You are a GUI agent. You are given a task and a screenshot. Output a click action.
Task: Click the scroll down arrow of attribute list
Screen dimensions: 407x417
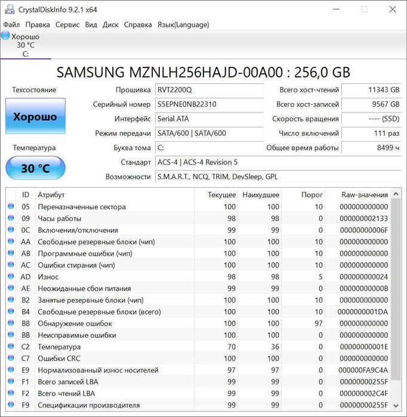[x=396, y=406]
